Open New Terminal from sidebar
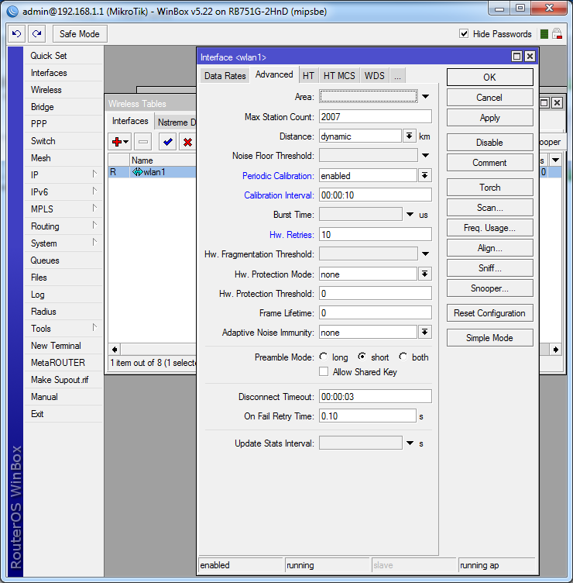Image resolution: width=573 pixels, height=583 pixels. pos(63,346)
